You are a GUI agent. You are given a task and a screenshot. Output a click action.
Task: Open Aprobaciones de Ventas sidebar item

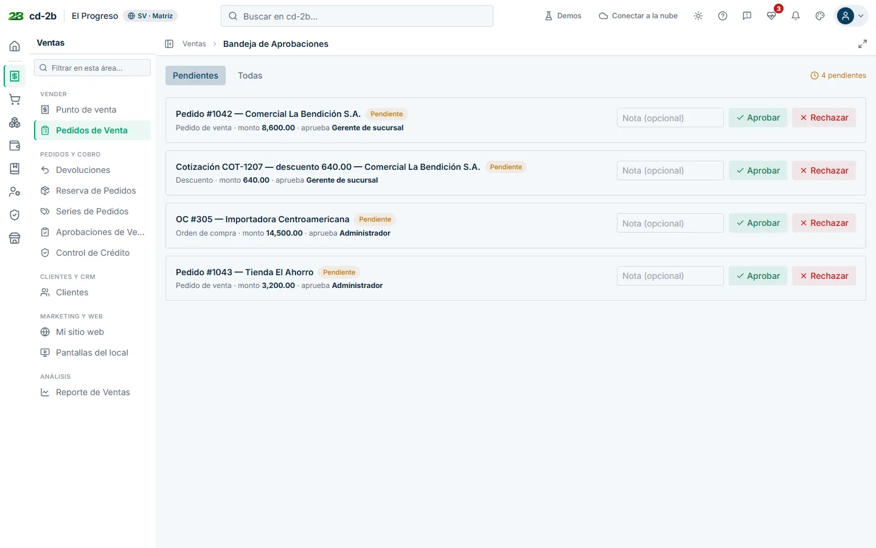(92, 232)
